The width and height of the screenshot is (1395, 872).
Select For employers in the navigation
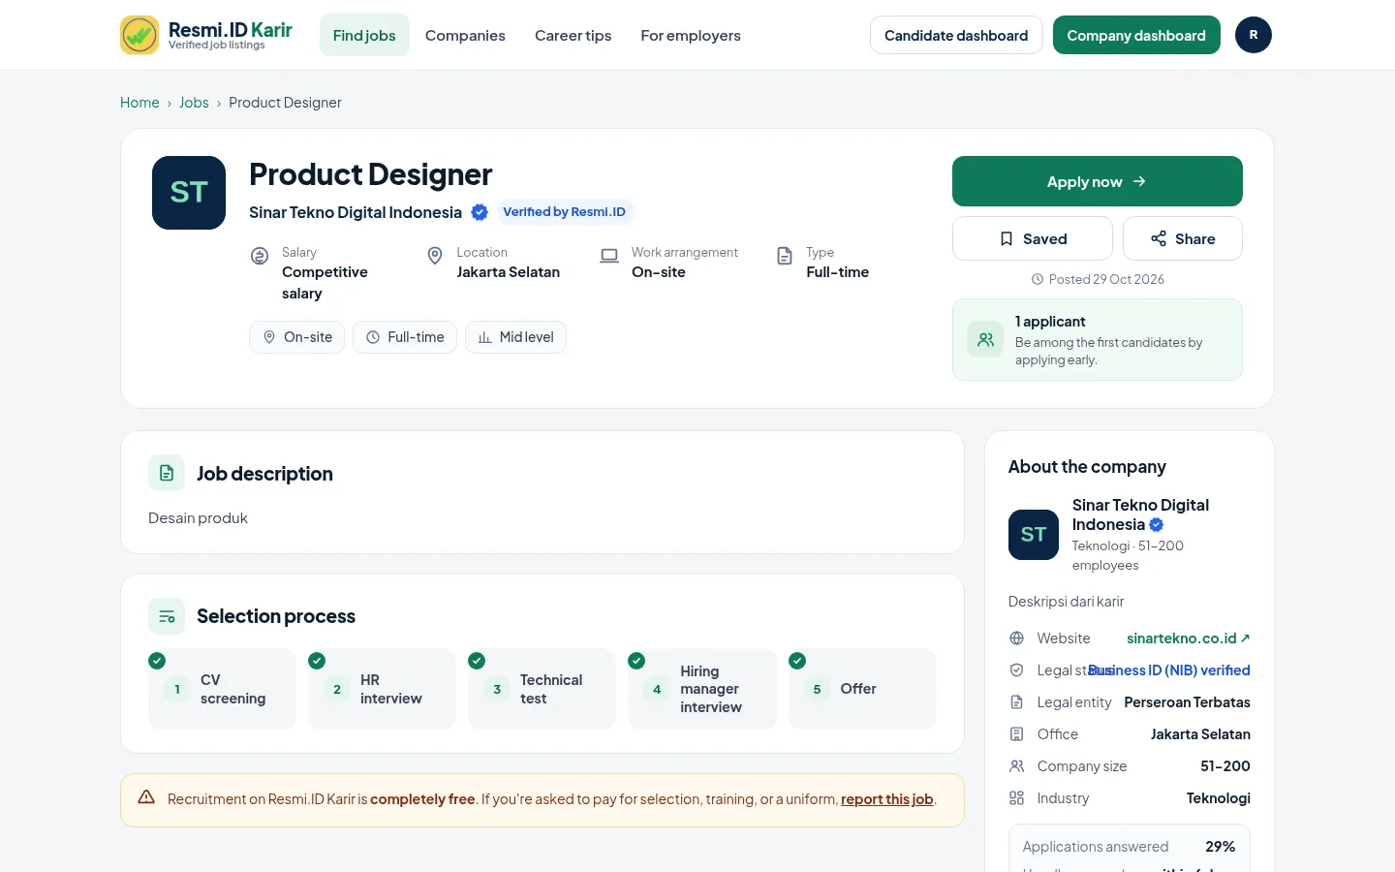tap(691, 35)
